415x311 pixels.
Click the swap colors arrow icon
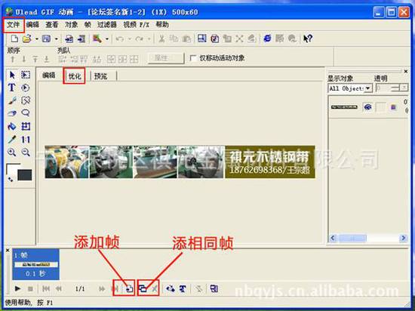(11, 180)
